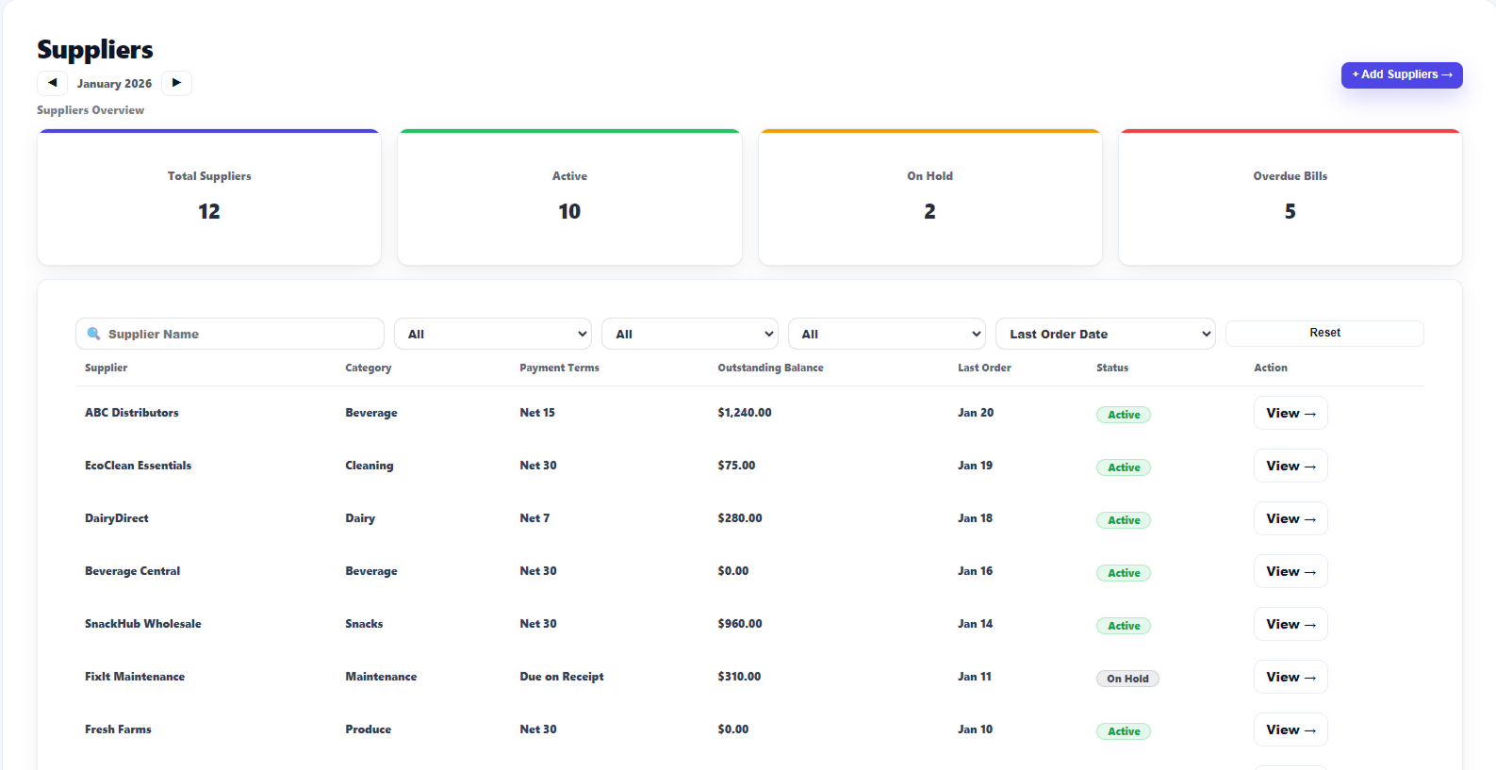Open the first All filter dropdown
Screen dimensions: 1496x770
493,334
